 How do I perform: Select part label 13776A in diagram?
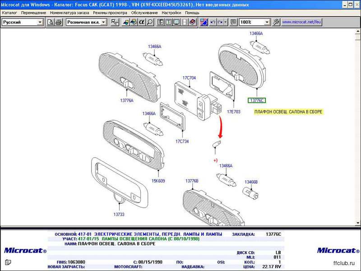point(127,100)
